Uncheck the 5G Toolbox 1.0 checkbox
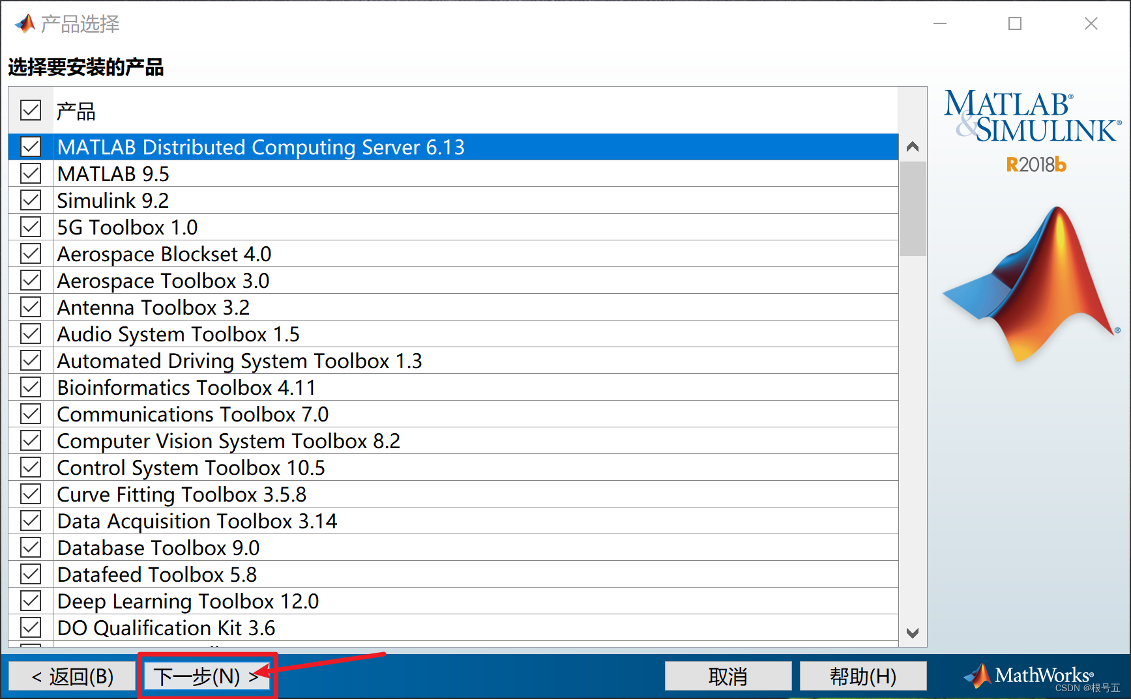 pos(31,227)
